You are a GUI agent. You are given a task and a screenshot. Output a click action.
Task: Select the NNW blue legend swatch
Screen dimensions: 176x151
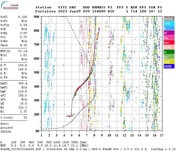click(x=169, y=66)
